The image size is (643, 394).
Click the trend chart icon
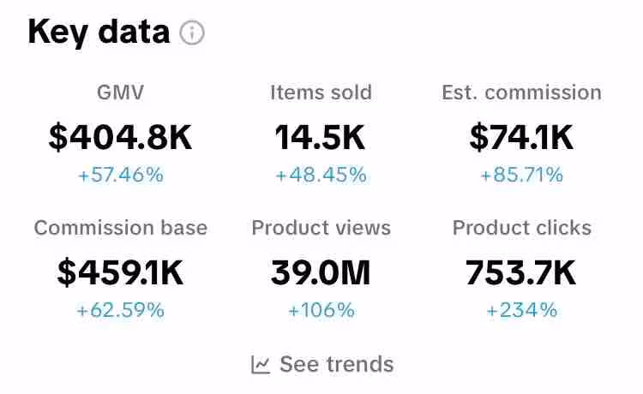[261, 365]
